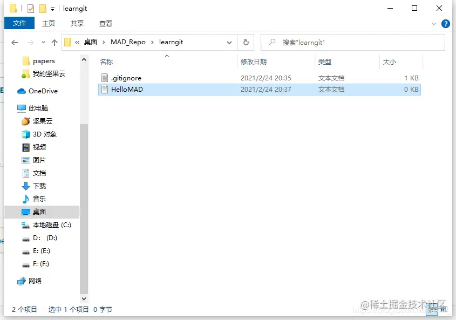Click new folder icon in quick access toolbar
Viewport: 456px width, 320px height.
coord(43,9)
